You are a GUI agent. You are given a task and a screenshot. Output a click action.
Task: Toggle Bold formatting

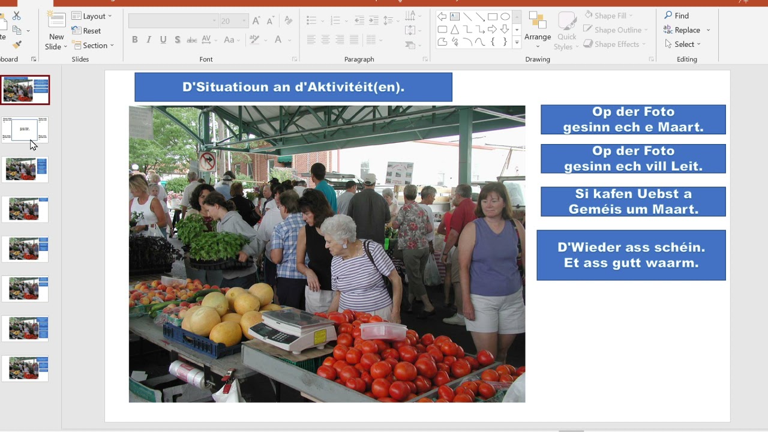134,40
